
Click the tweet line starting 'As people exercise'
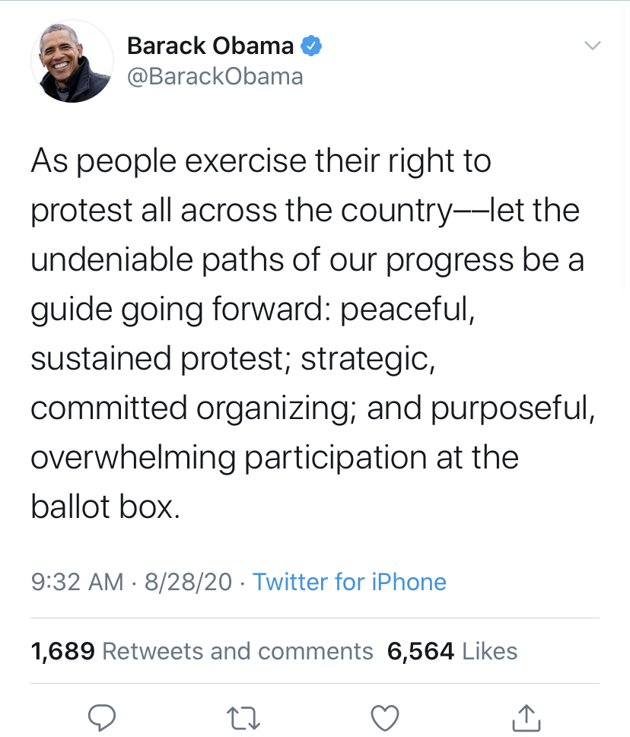click(261, 161)
